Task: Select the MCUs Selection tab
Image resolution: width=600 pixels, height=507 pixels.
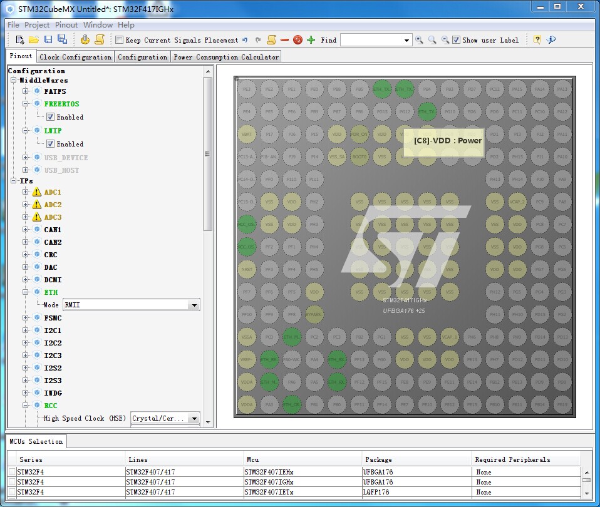Action: 36,441
